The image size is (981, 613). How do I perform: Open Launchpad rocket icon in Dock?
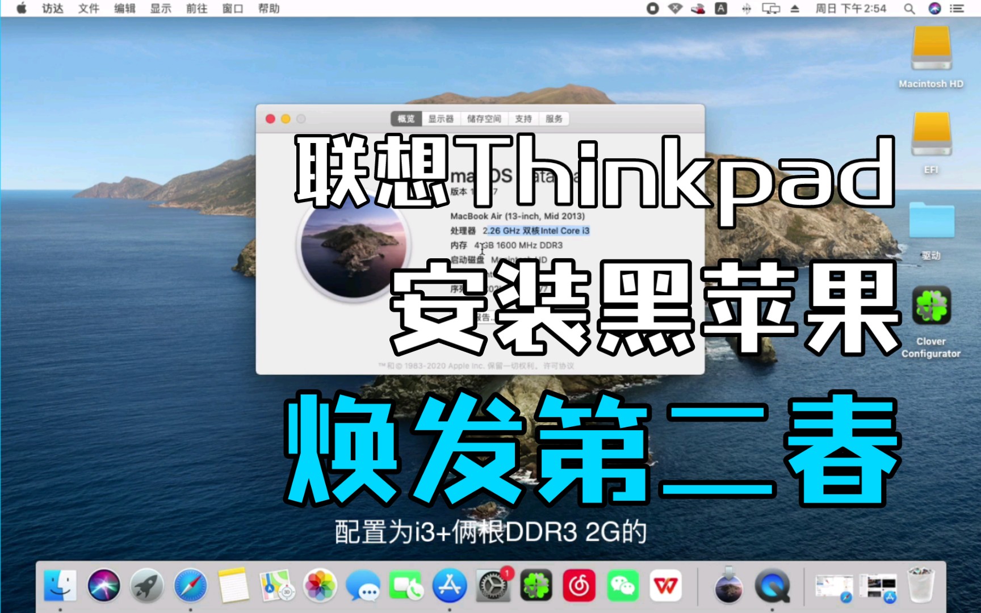click(147, 585)
